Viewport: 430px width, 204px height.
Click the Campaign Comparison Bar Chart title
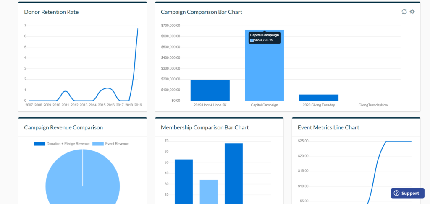point(202,12)
